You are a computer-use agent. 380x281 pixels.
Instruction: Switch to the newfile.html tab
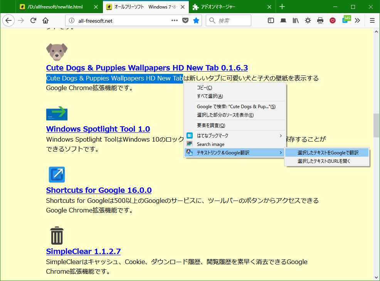pos(55,7)
